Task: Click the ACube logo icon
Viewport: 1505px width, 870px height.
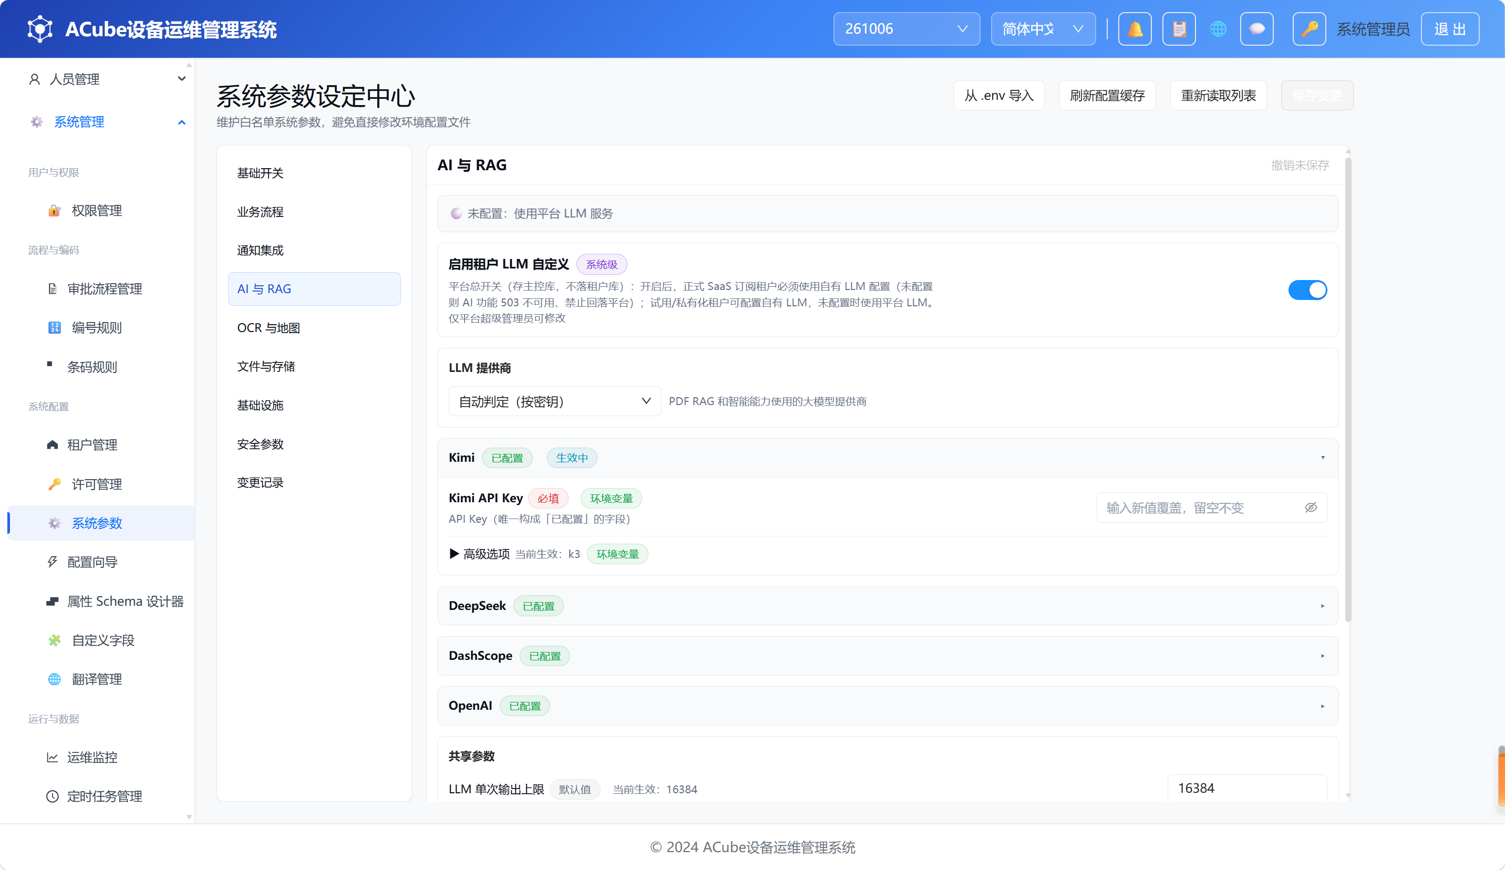Action: coord(40,29)
